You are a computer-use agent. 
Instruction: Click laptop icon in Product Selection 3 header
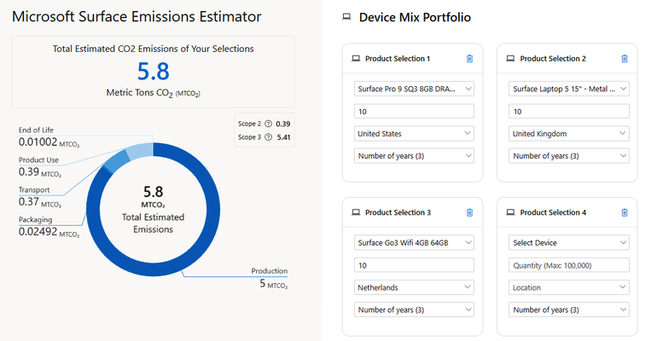click(356, 212)
